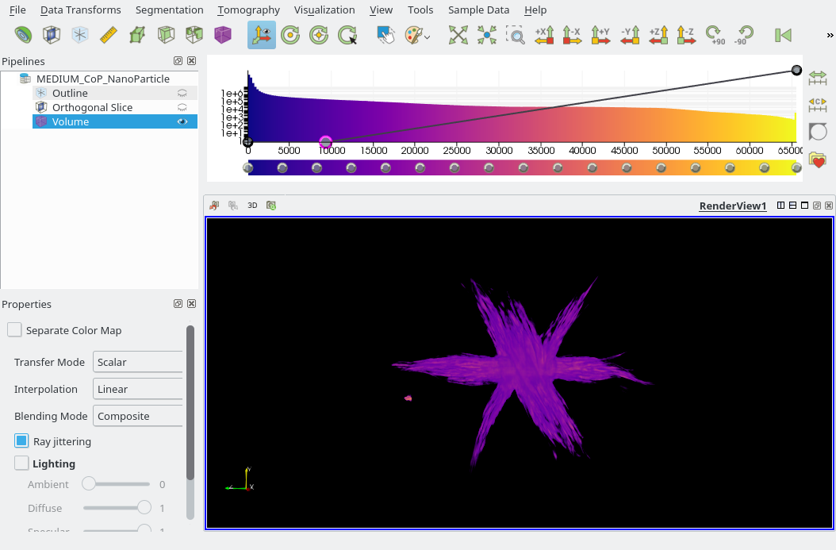
Task: Click the purple Volume module icon in toolbar
Action: [223, 35]
